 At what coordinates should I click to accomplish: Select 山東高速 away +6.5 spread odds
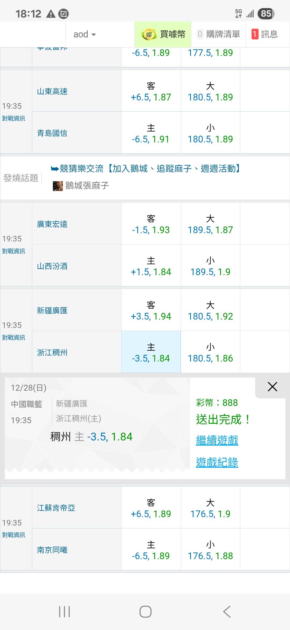click(151, 92)
